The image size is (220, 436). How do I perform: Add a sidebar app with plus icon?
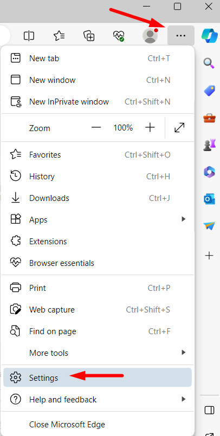209,256
